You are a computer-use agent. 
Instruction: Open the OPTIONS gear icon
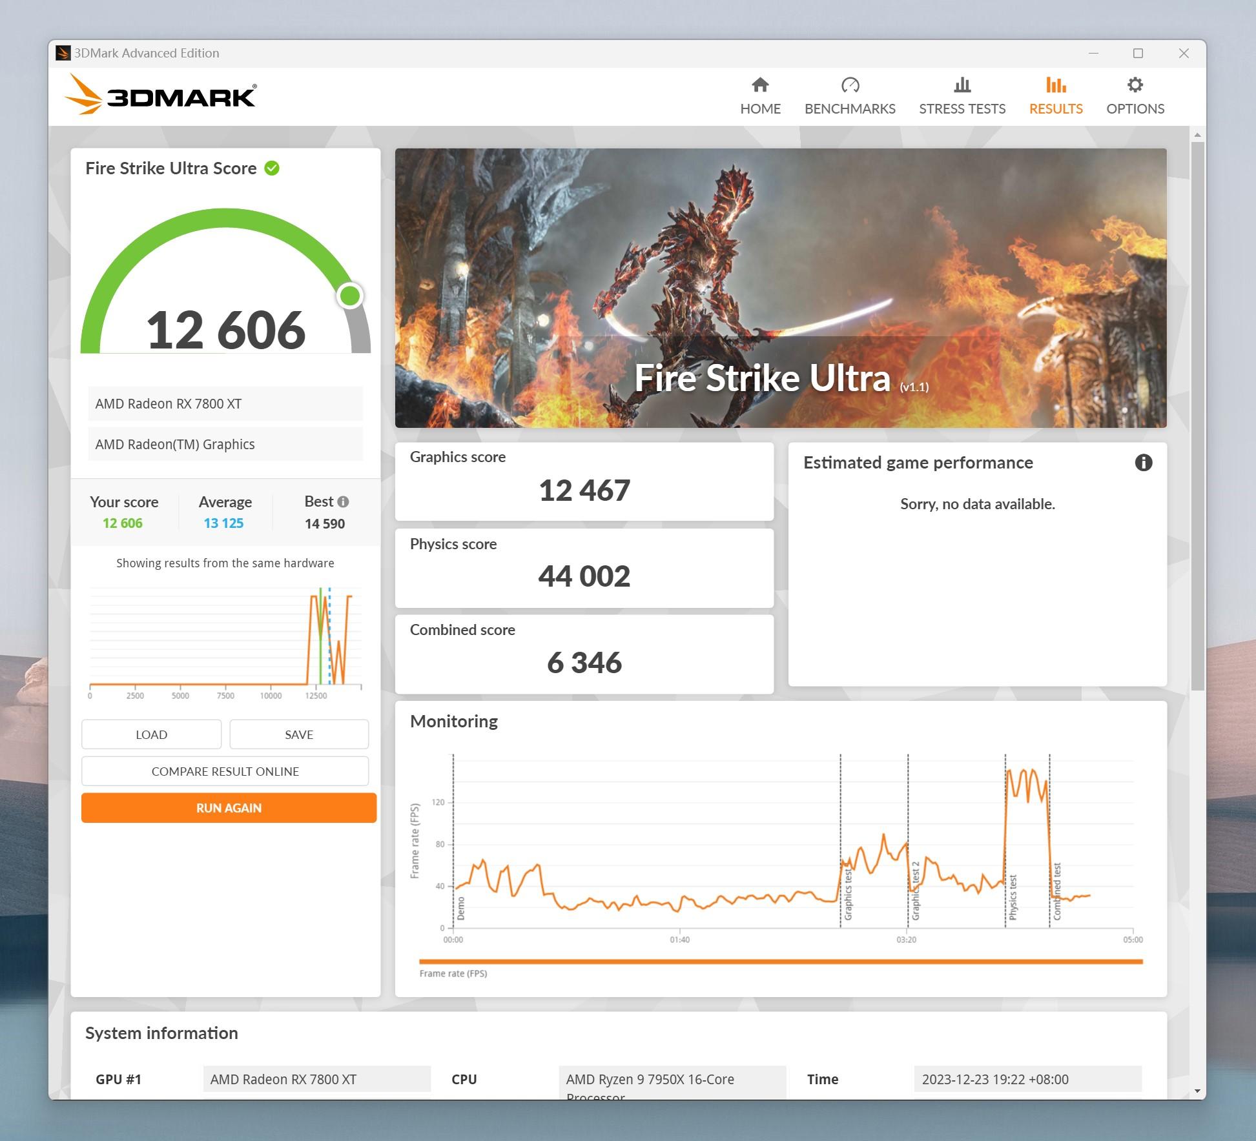pyautogui.click(x=1135, y=85)
